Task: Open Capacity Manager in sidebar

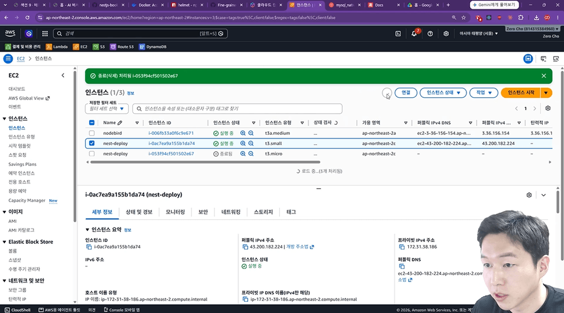Action: pyautogui.click(x=27, y=200)
